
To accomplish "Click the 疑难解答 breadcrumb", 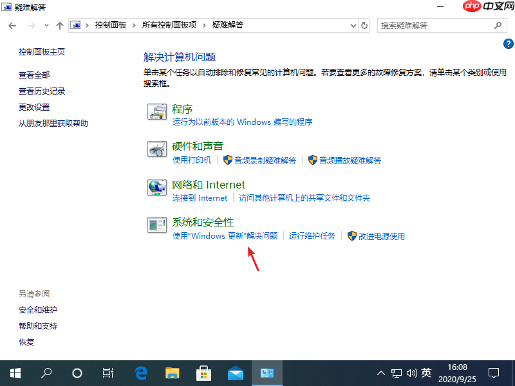I will 228,25.
